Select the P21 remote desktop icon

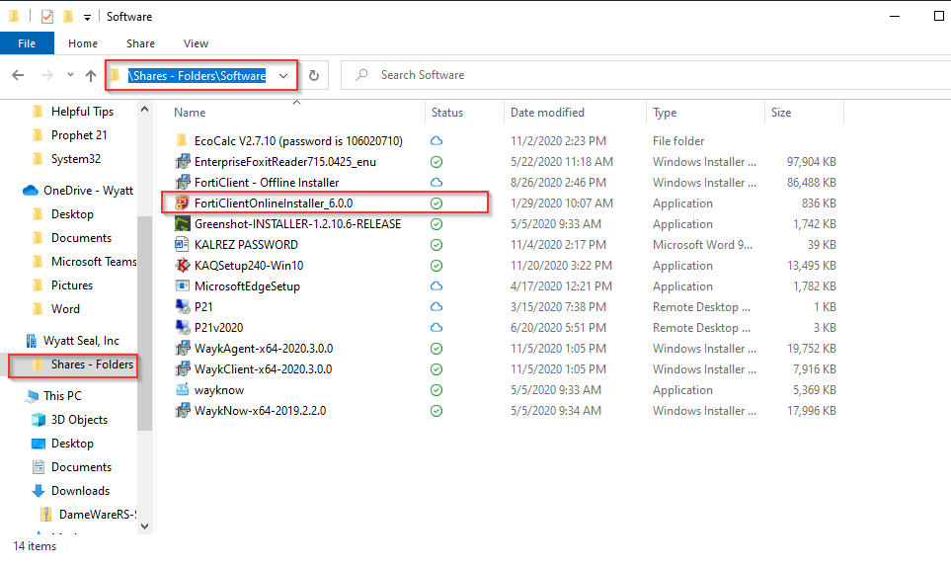pos(183,306)
